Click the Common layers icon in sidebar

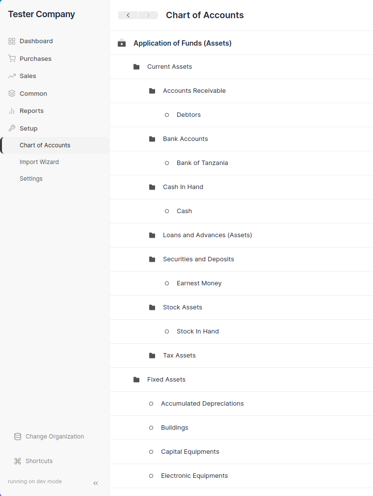click(x=11, y=93)
